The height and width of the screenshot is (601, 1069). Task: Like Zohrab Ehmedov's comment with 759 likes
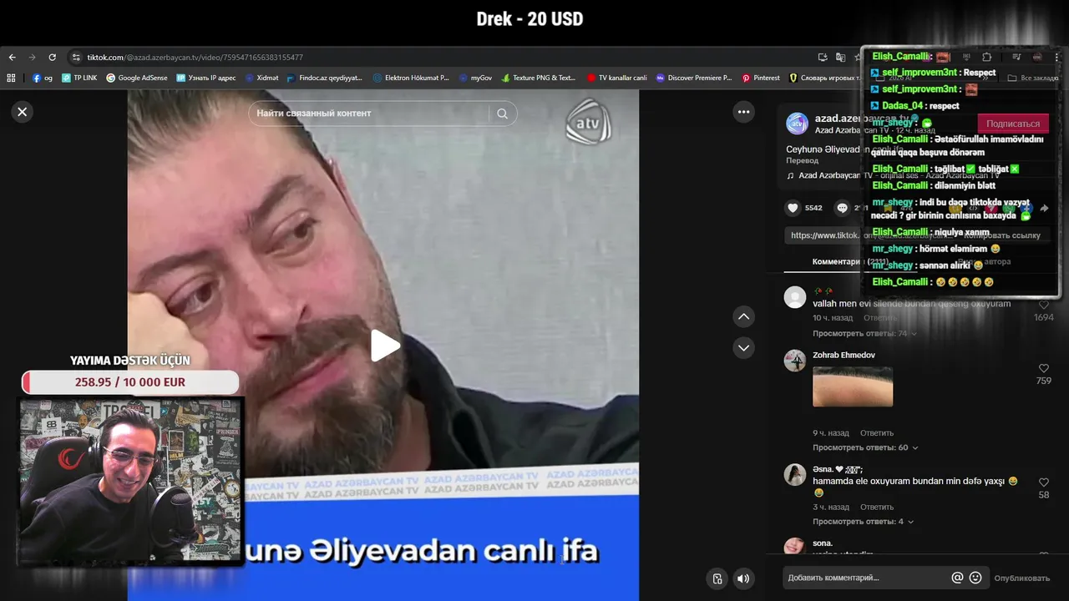pos(1043,368)
